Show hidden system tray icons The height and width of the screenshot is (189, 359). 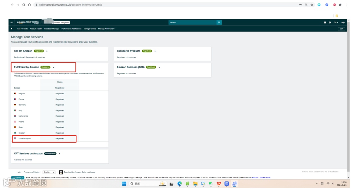click(x=316, y=183)
